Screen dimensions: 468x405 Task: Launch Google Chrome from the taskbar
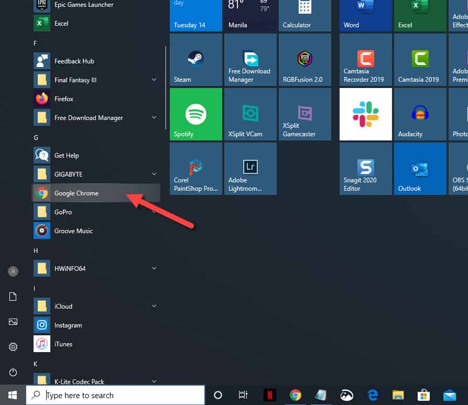(x=295, y=395)
